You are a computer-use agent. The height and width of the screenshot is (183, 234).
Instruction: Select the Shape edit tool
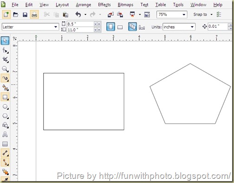click(x=5, y=51)
